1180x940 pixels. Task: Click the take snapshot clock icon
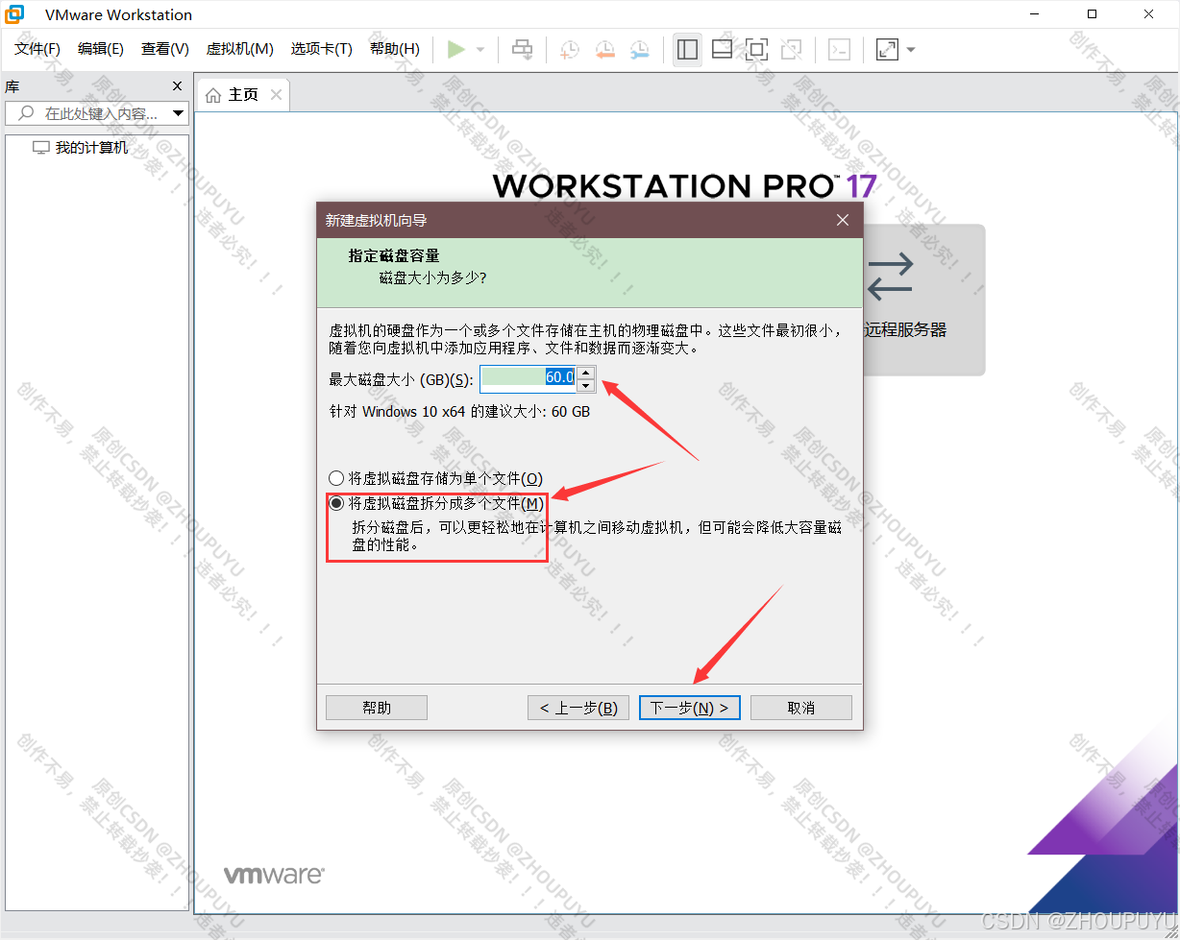click(571, 49)
